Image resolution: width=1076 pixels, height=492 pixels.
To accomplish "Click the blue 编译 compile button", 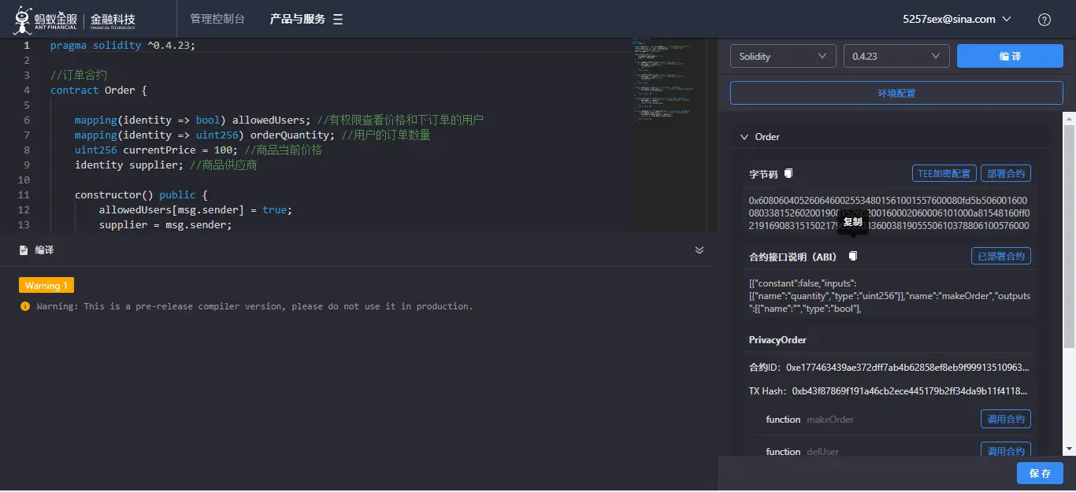I will click(1010, 56).
